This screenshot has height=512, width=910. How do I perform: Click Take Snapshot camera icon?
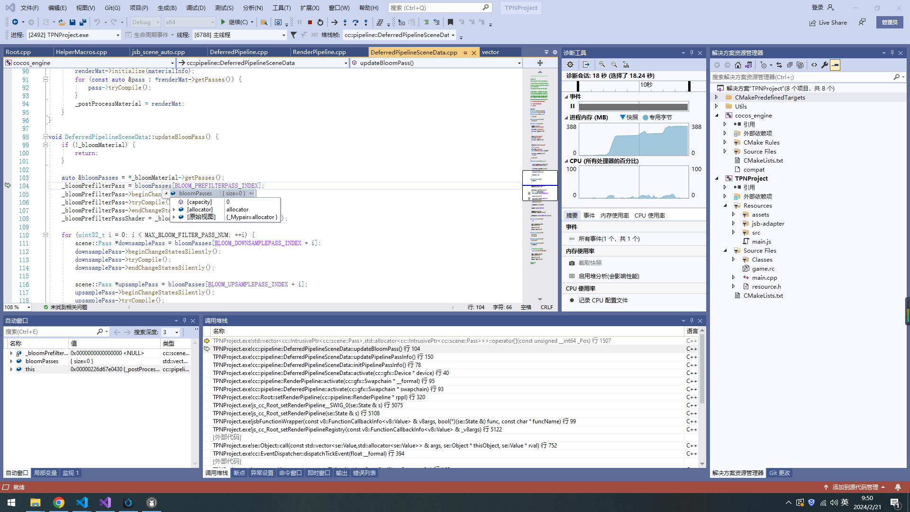click(572, 263)
